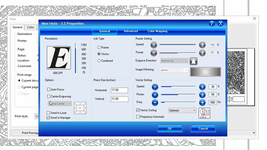Open the Optimize vector sorting dropdown

pos(182,110)
